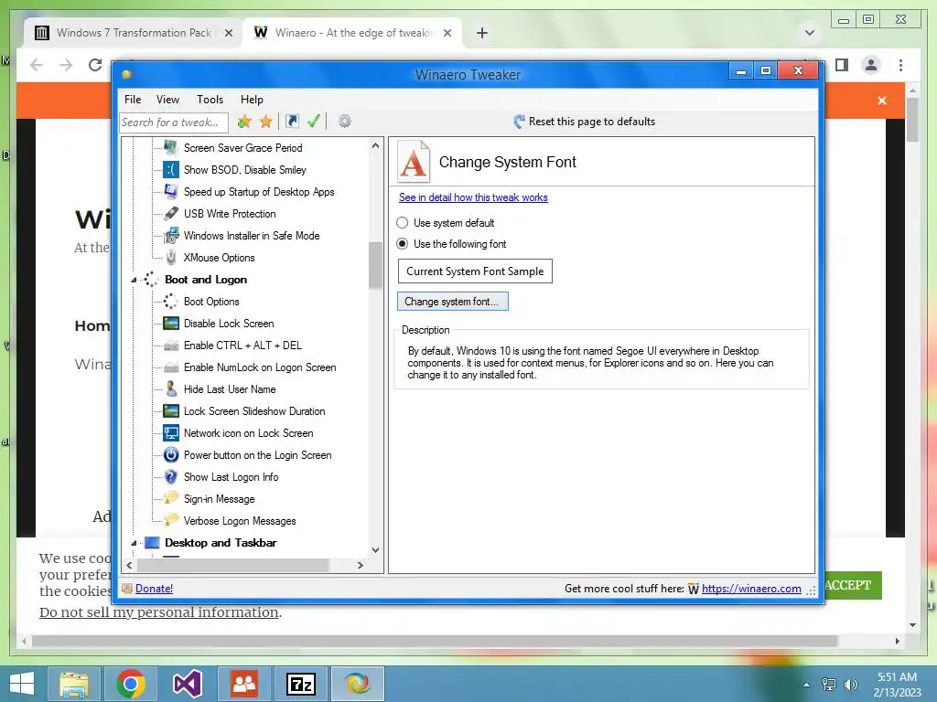Click the Enable NumLock keyboard icon

click(x=171, y=367)
